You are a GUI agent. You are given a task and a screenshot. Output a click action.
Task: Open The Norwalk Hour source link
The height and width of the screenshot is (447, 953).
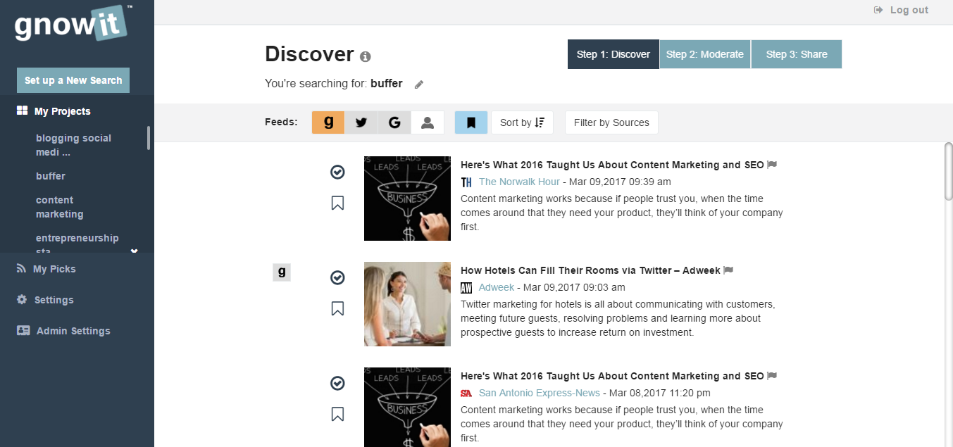(519, 182)
